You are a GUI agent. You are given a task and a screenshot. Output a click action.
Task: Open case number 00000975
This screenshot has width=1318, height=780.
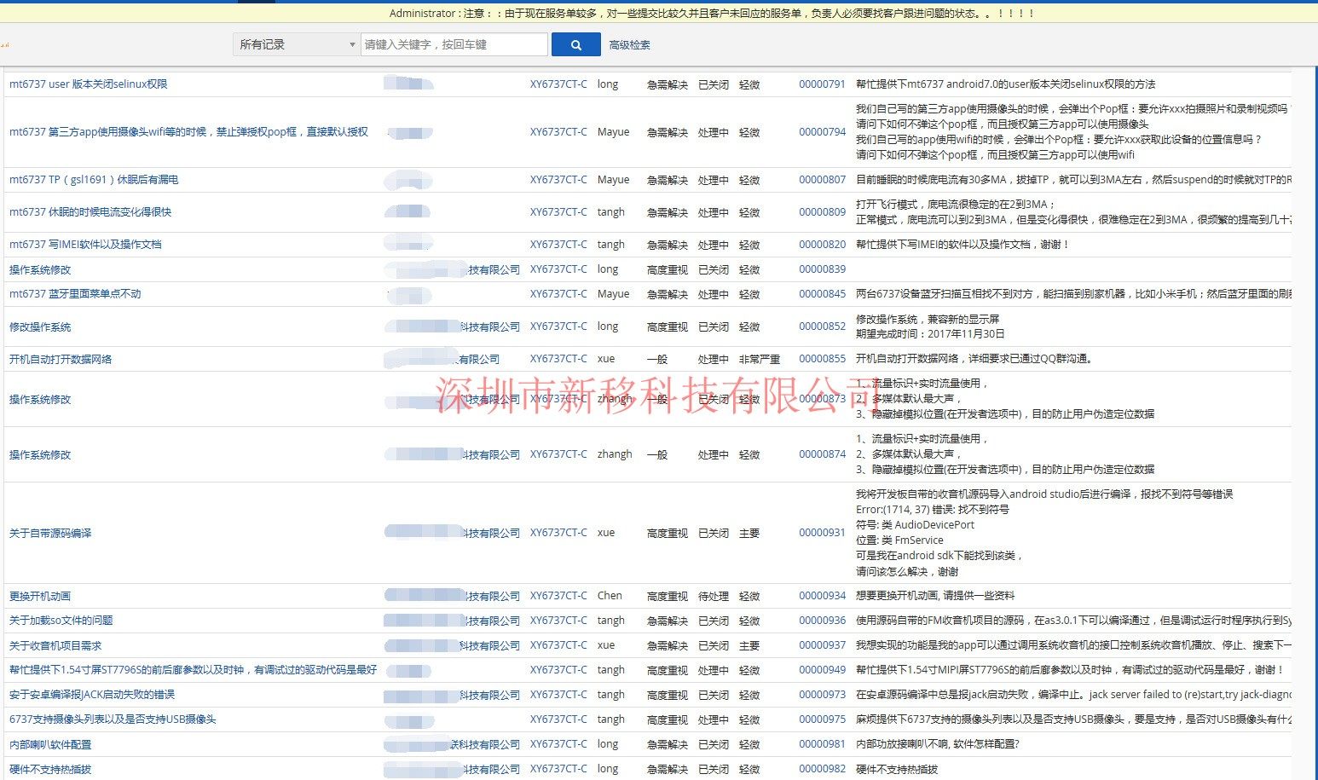pyautogui.click(x=822, y=719)
